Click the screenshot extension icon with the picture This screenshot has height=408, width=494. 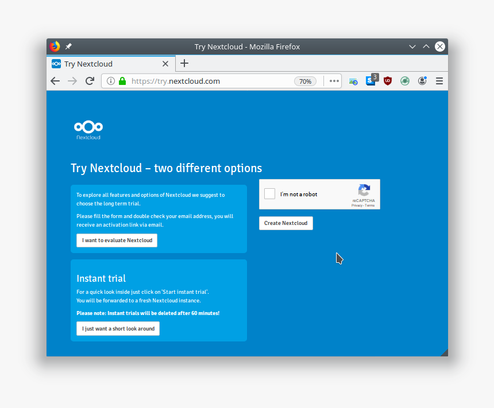pos(353,81)
